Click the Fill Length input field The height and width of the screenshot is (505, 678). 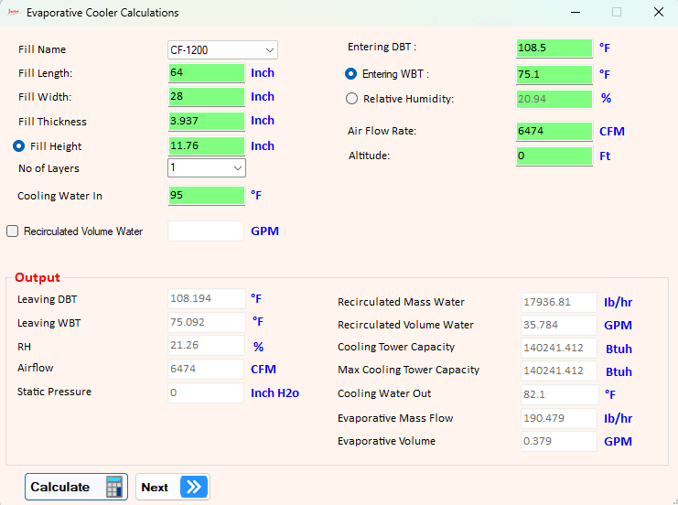(206, 72)
